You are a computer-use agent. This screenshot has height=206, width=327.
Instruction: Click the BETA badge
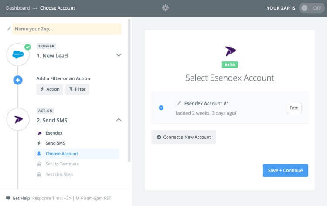(230, 64)
